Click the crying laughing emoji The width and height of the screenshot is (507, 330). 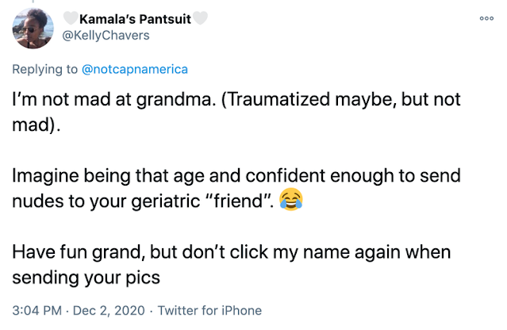(x=291, y=199)
